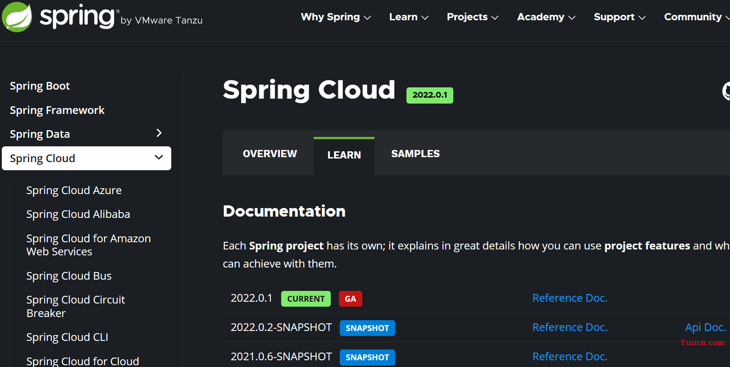Open the Projects navigation menu
This screenshot has width=730, height=367.
click(472, 17)
